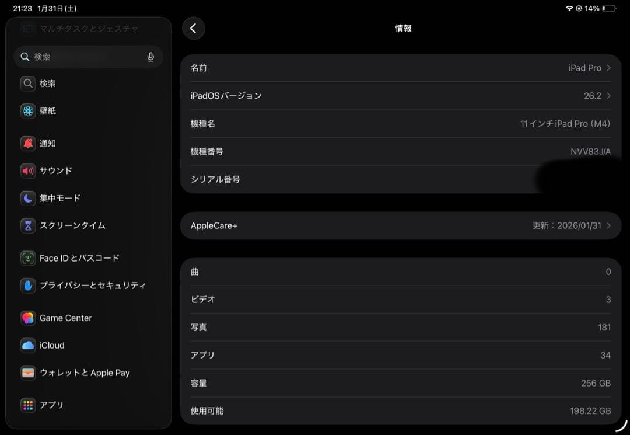Open the device Name row

click(x=401, y=68)
